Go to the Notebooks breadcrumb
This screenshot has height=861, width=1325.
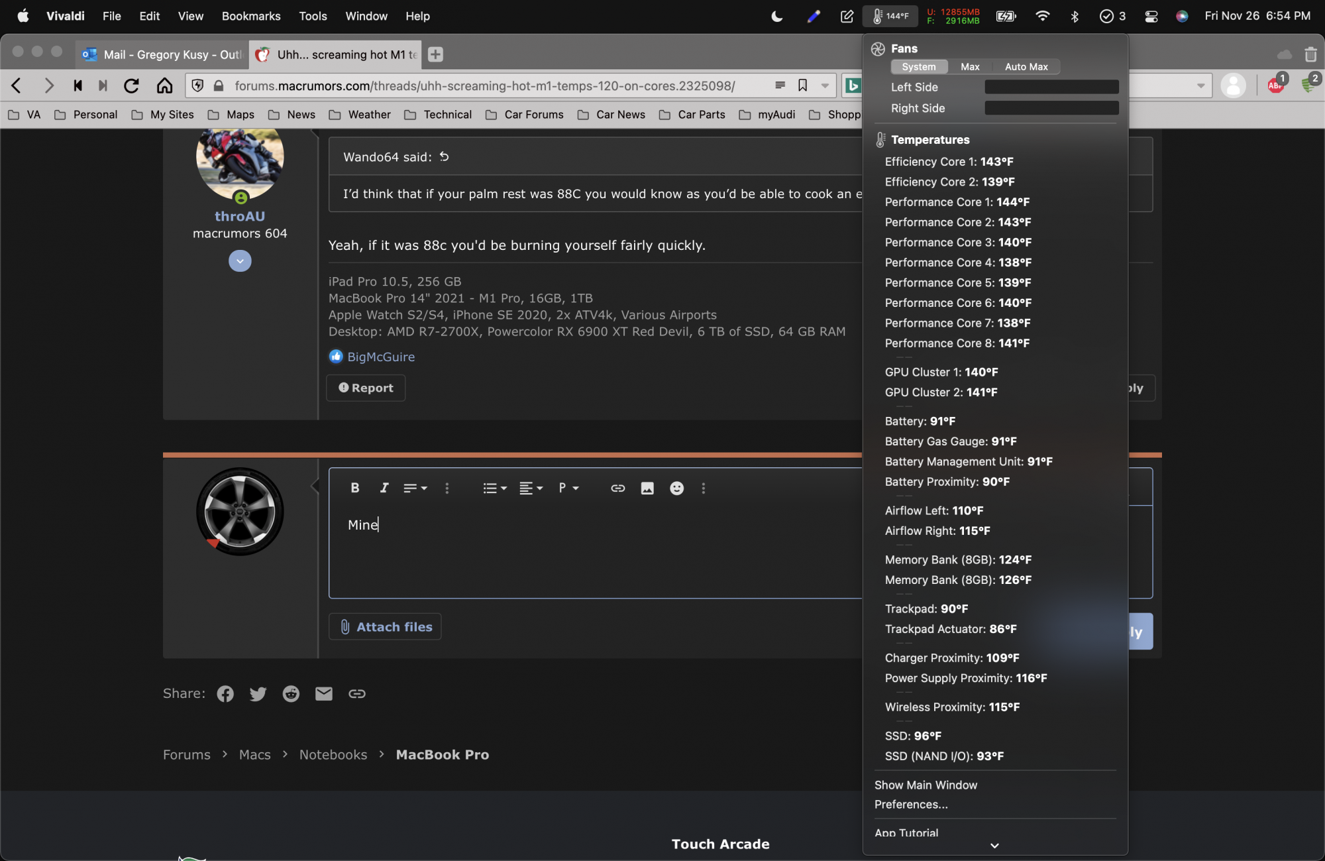coord(333,754)
